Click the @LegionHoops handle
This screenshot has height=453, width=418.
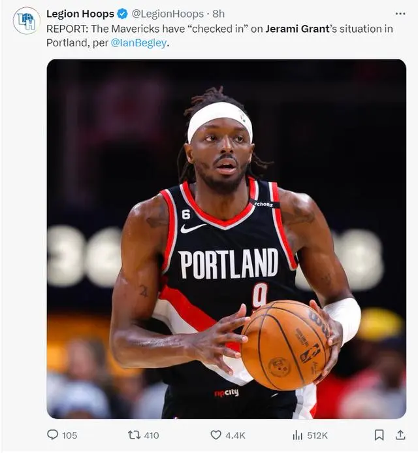click(168, 14)
